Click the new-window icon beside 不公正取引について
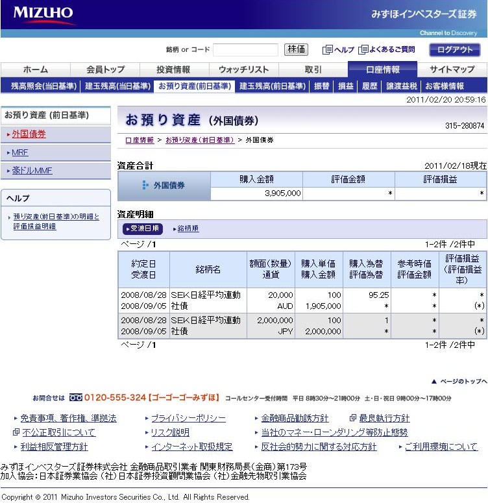The height and width of the screenshot is (503, 488). [16, 432]
